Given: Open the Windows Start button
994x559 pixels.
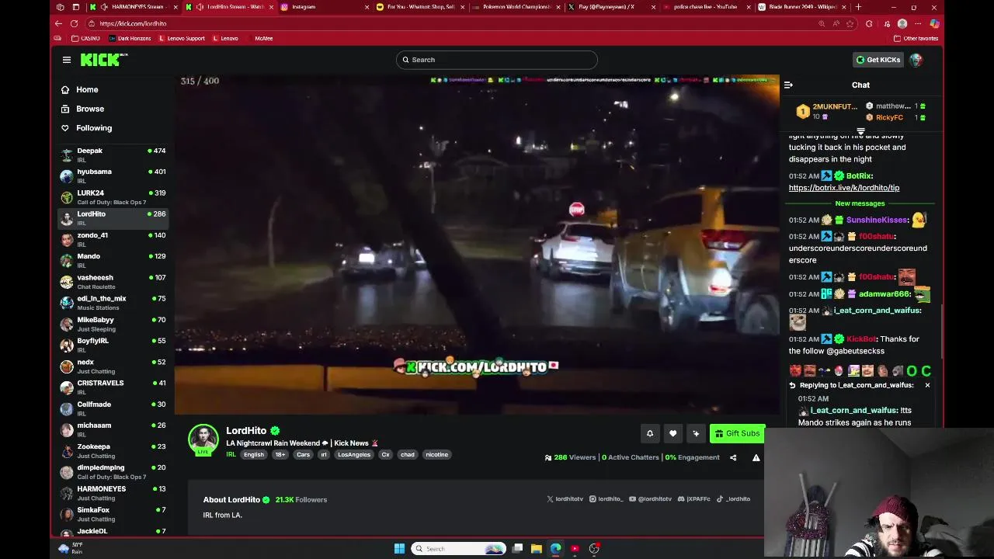Looking at the screenshot, I should coord(399,549).
